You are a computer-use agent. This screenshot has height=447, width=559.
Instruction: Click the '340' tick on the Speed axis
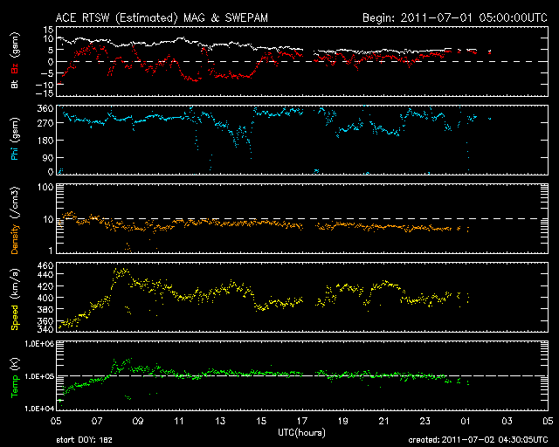pyautogui.click(x=45, y=329)
